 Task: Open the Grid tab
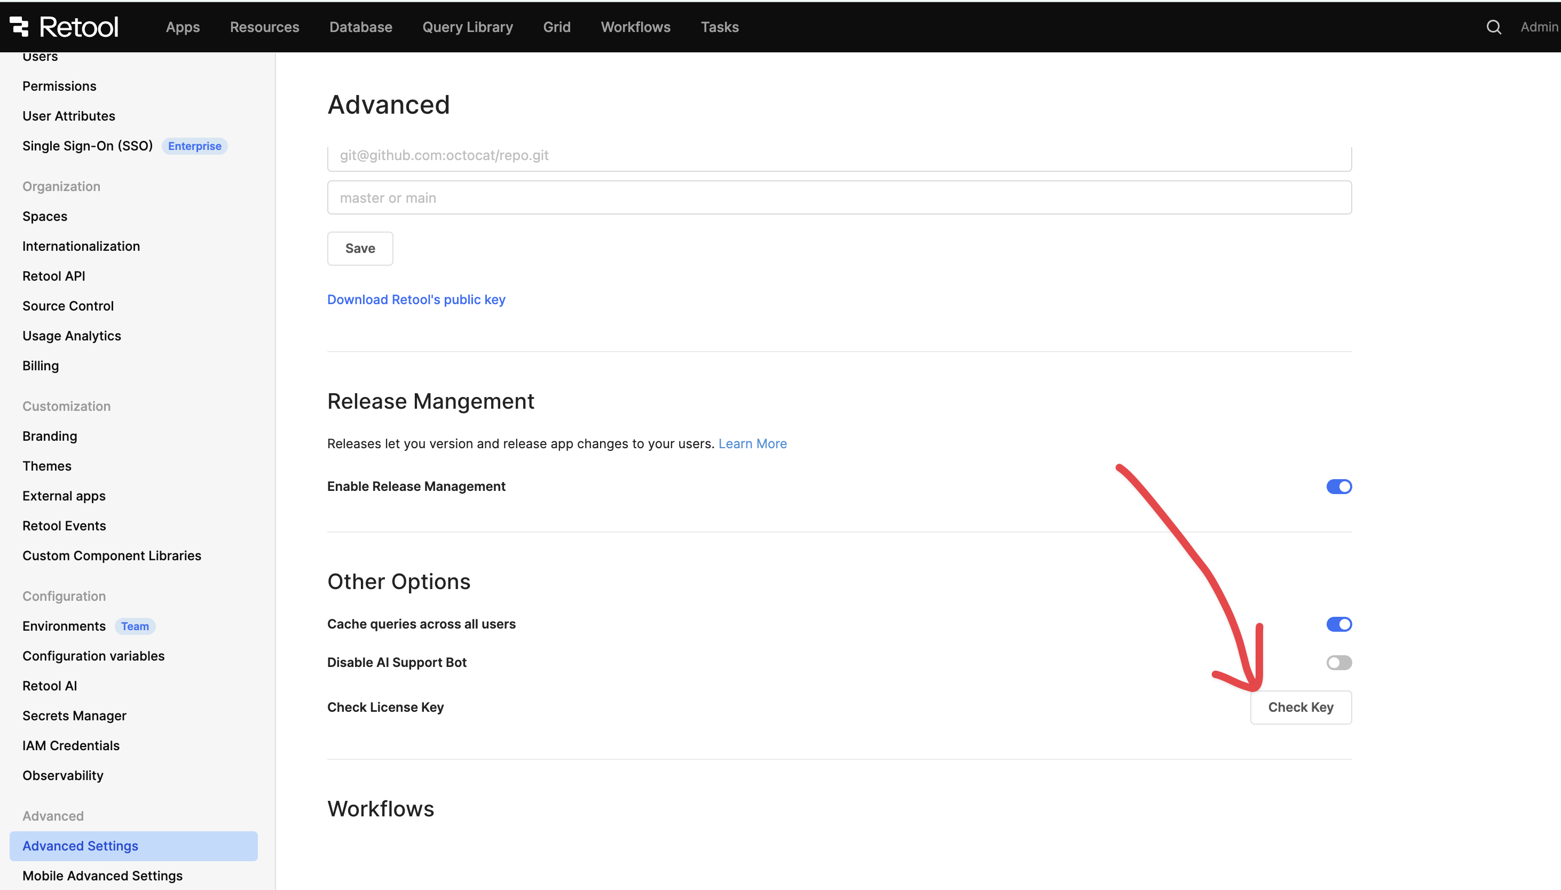coord(556,27)
